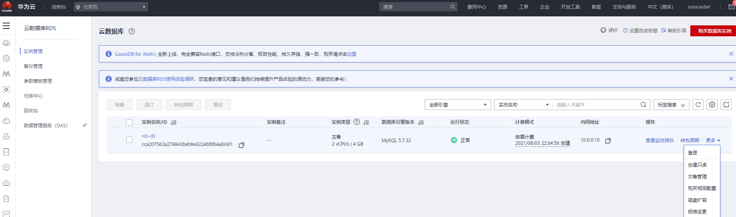Refresh the instance list
736x217 pixels.
click(x=698, y=105)
